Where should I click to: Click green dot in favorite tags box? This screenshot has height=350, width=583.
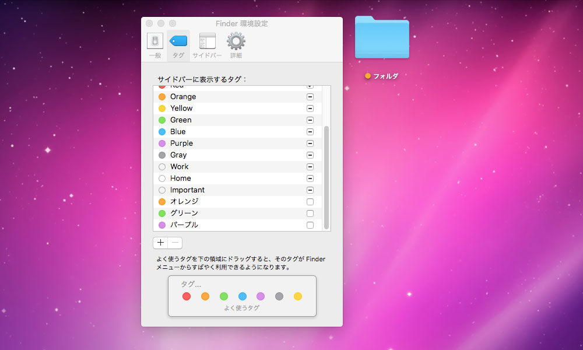pyautogui.click(x=224, y=296)
